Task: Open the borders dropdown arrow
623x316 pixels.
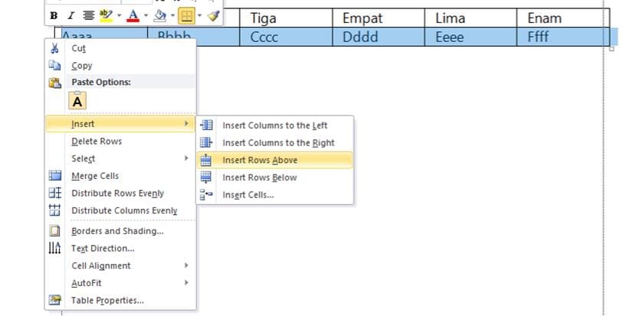Action: tap(199, 15)
